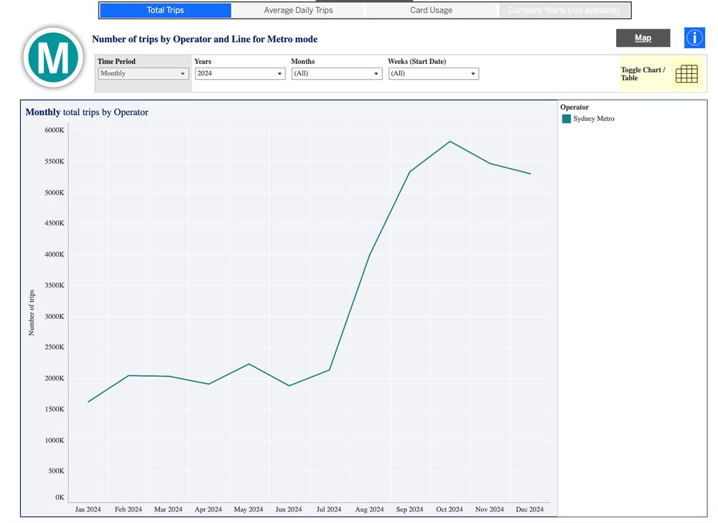Click the 5500K y-axis value
Image resolution: width=718 pixels, height=523 pixels.
55,161
